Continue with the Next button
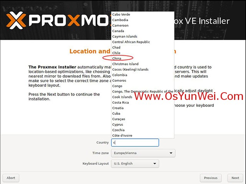The width and height of the screenshot is (246, 184). point(235,178)
